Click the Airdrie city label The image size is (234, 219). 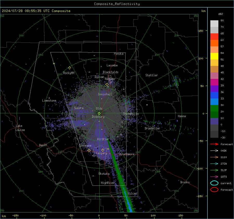click(102, 139)
